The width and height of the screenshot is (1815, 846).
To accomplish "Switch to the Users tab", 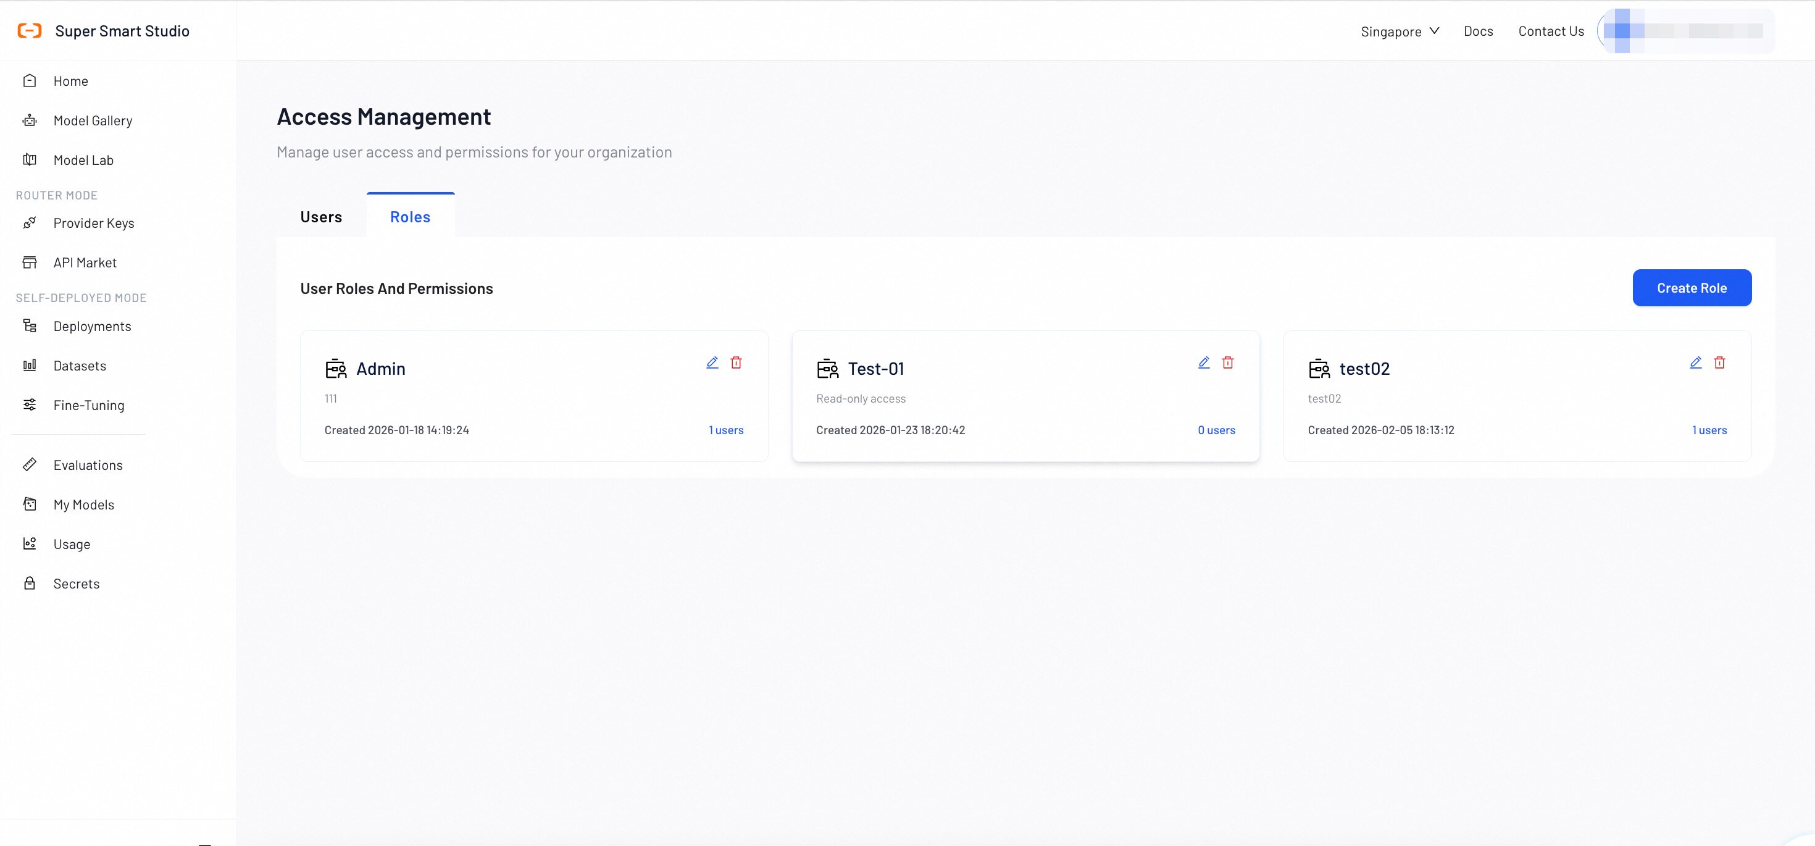I will [321, 216].
